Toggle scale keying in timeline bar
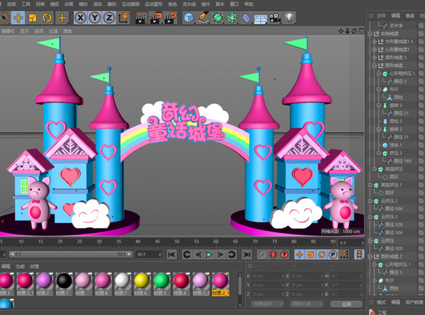This screenshot has height=315, width=425. [311, 255]
